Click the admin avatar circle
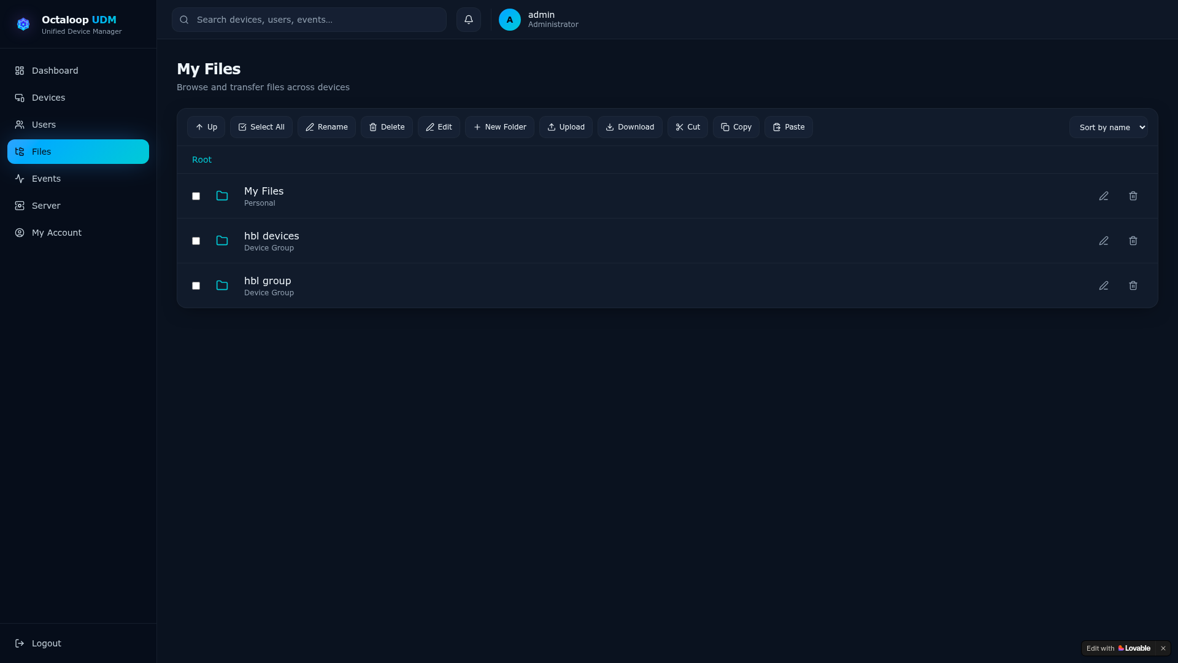 point(509,20)
